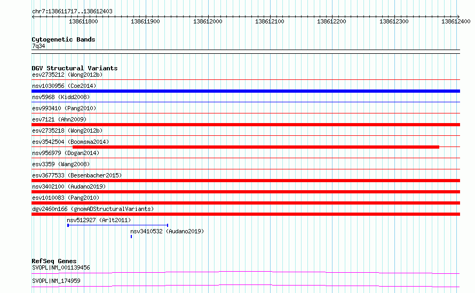
Task: Open the esv2735218 (Wong2012b) variant label
Action: (x=67, y=131)
